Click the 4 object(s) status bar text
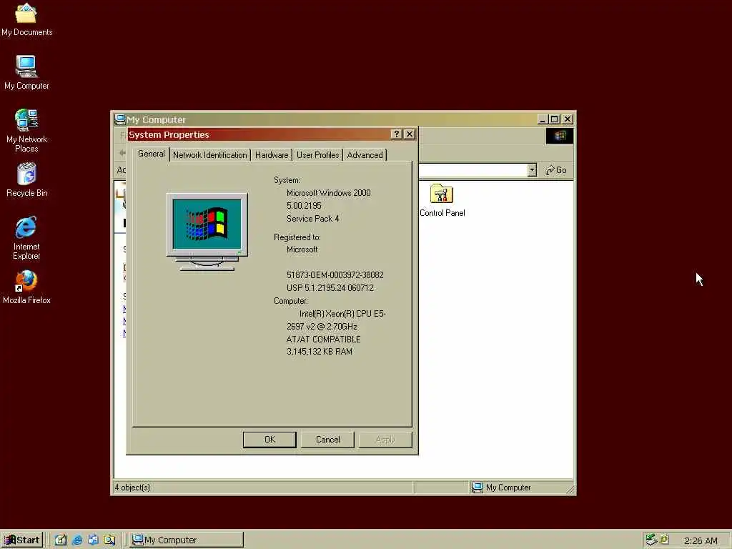Image resolution: width=732 pixels, height=549 pixels. pos(132,488)
